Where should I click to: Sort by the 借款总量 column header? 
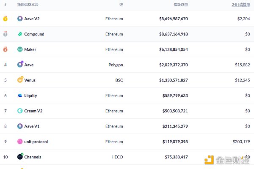click(x=180, y=4)
